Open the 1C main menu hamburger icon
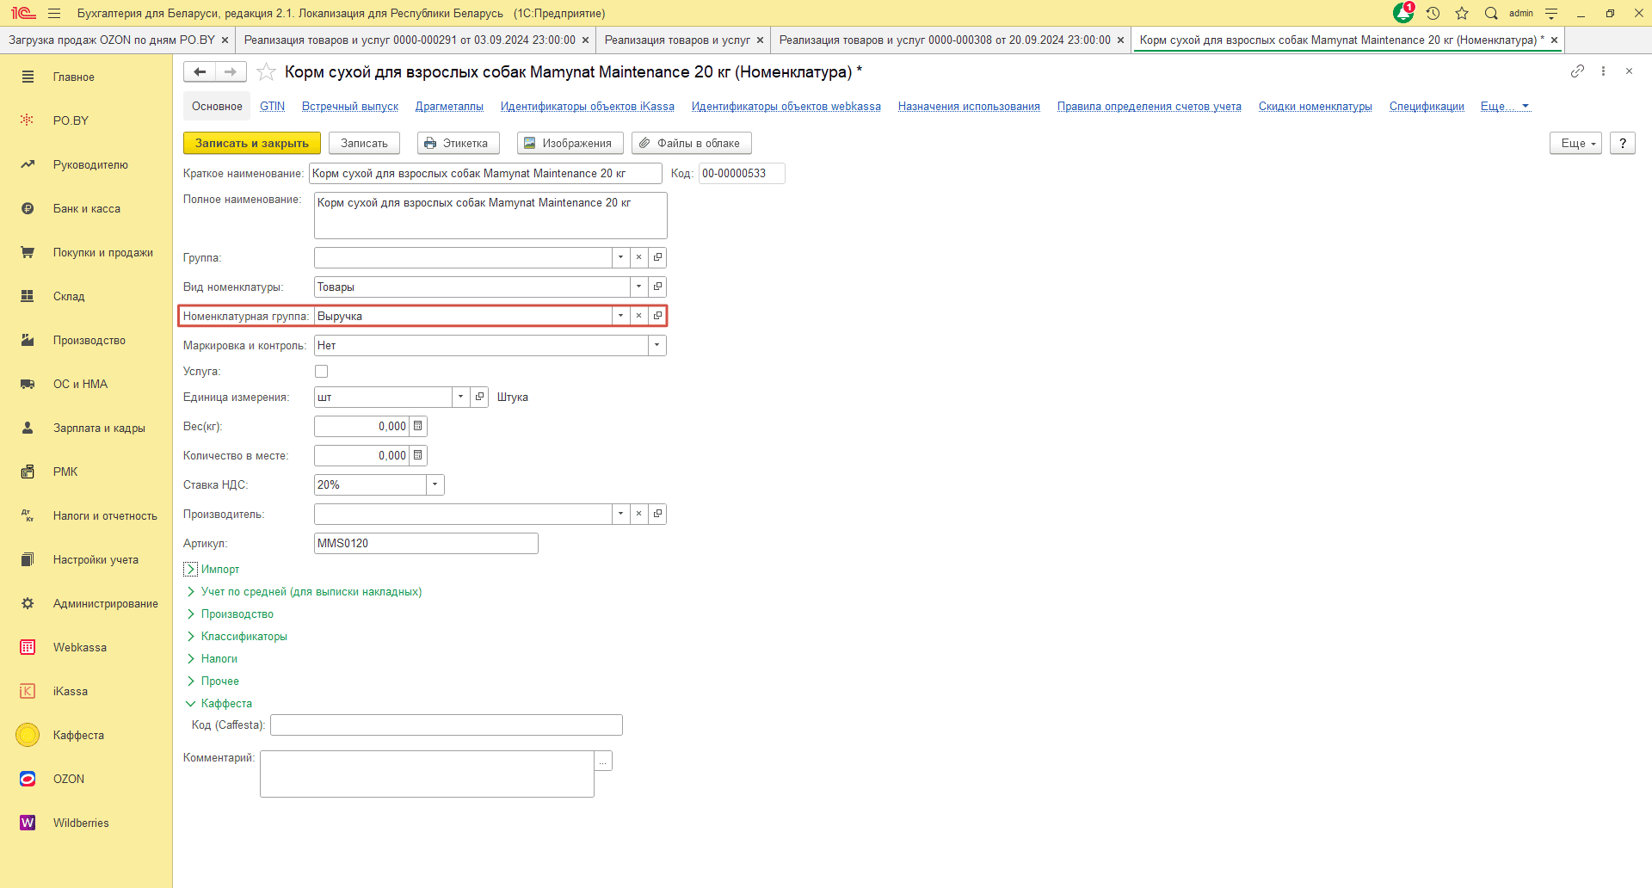Screen dimensions: 1652x888 point(54,13)
